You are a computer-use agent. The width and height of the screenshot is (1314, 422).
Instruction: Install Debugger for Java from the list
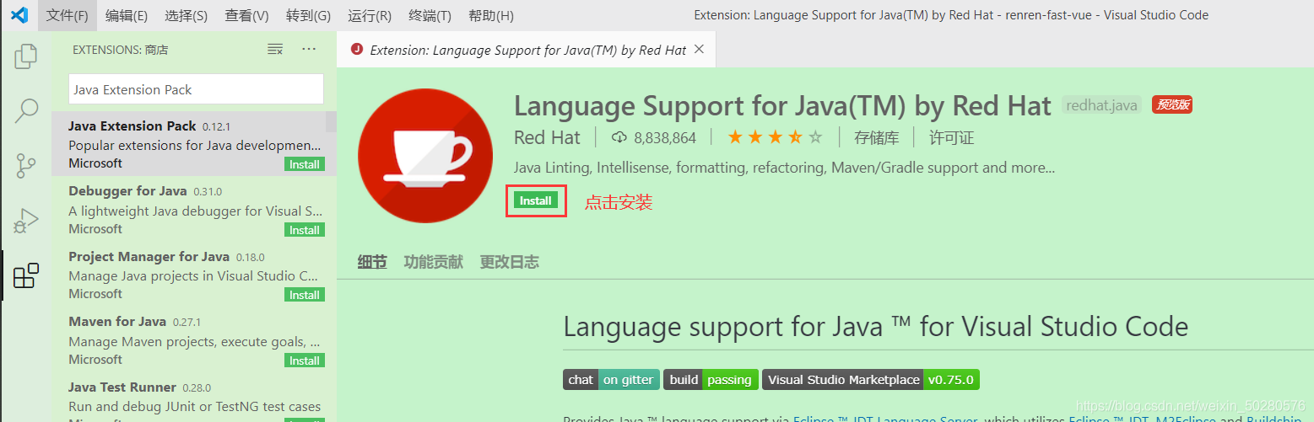(305, 230)
